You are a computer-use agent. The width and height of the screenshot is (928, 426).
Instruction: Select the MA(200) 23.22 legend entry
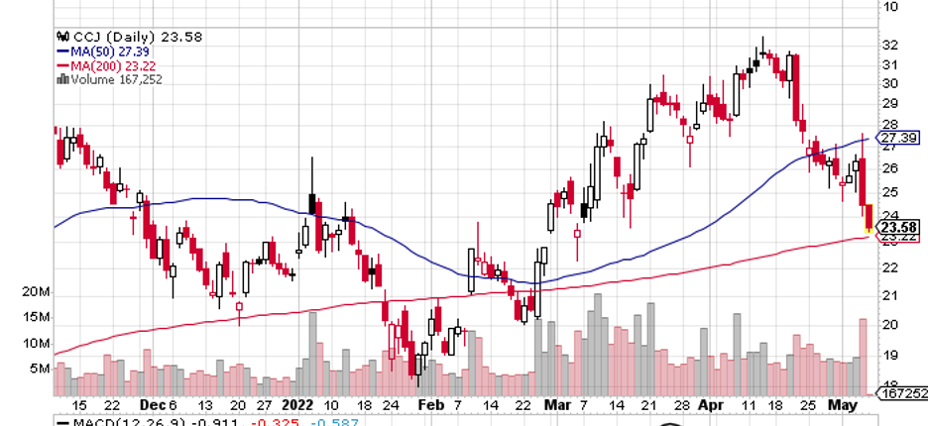[x=113, y=66]
